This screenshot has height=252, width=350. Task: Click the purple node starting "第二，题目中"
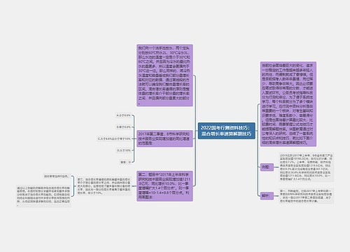pos(164,186)
